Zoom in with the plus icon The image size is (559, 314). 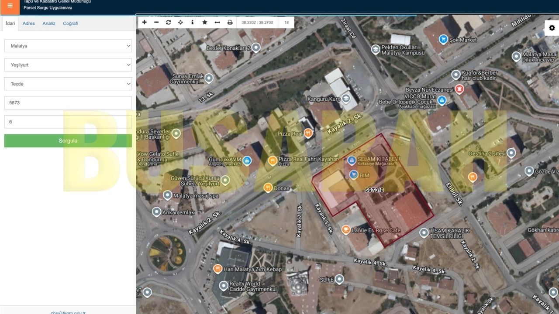[145, 22]
